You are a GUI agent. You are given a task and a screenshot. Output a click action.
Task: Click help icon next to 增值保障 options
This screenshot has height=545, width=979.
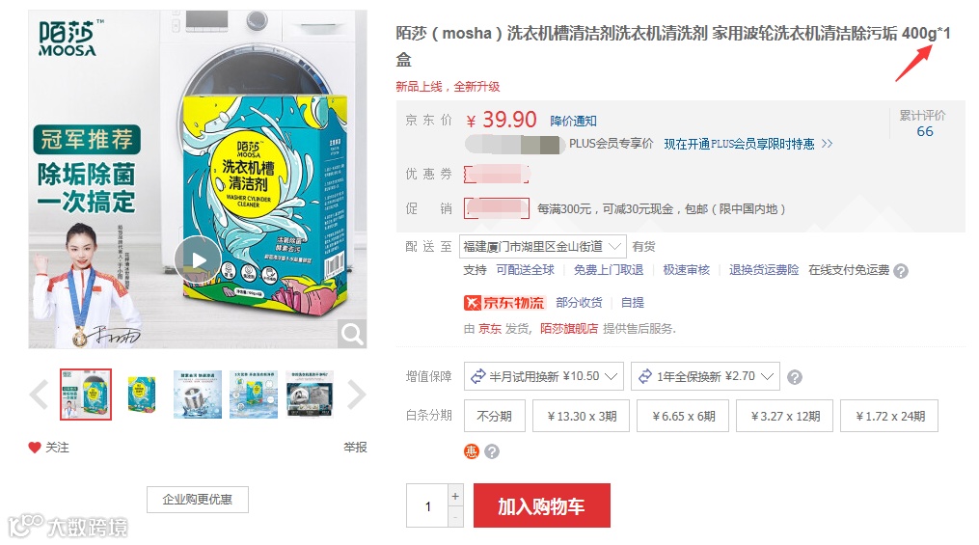click(794, 377)
